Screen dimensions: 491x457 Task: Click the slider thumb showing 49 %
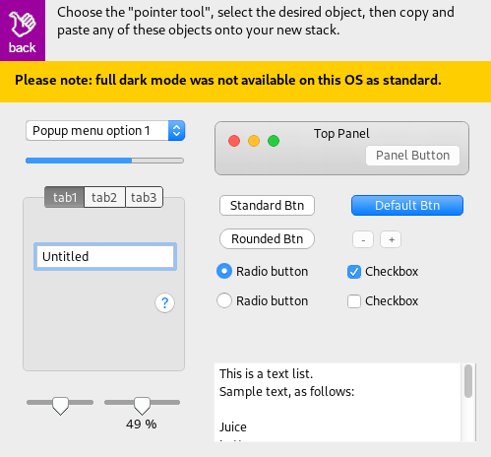(x=142, y=406)
